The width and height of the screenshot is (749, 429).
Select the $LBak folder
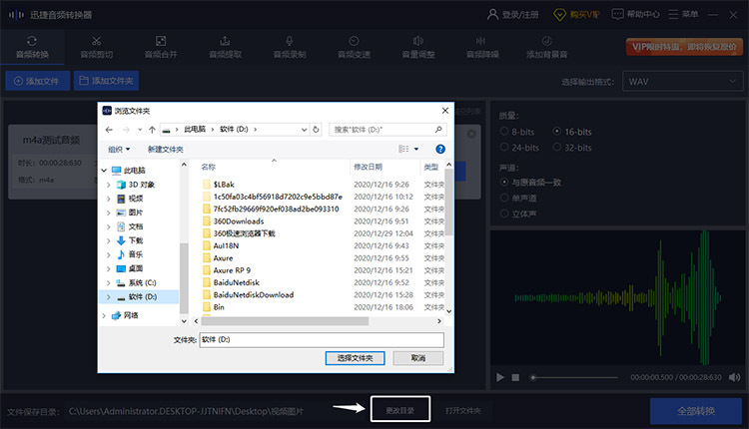(x=224, y=185)
